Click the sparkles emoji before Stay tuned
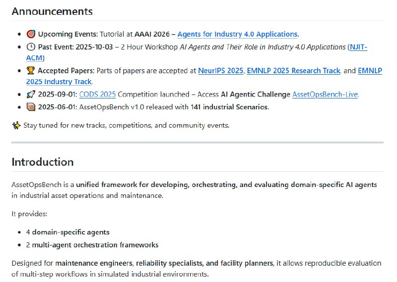The image size is (397, 282). [16, 125]
